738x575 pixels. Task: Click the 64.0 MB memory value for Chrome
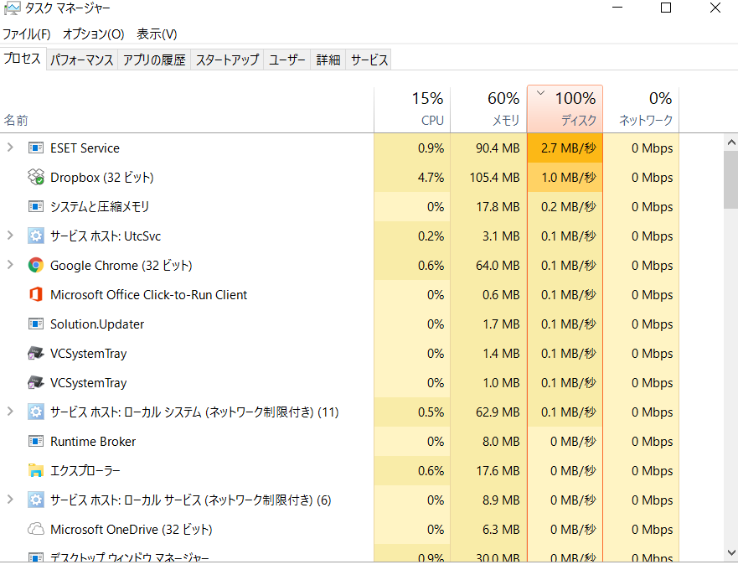(x=498, y=265)
